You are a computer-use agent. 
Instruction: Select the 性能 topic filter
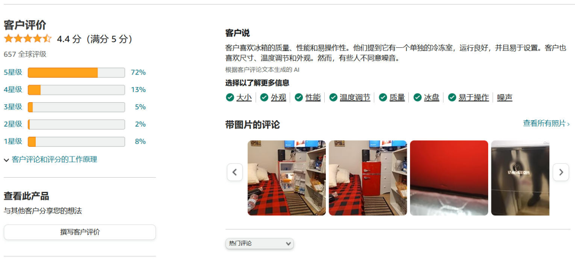click(313, 97)
